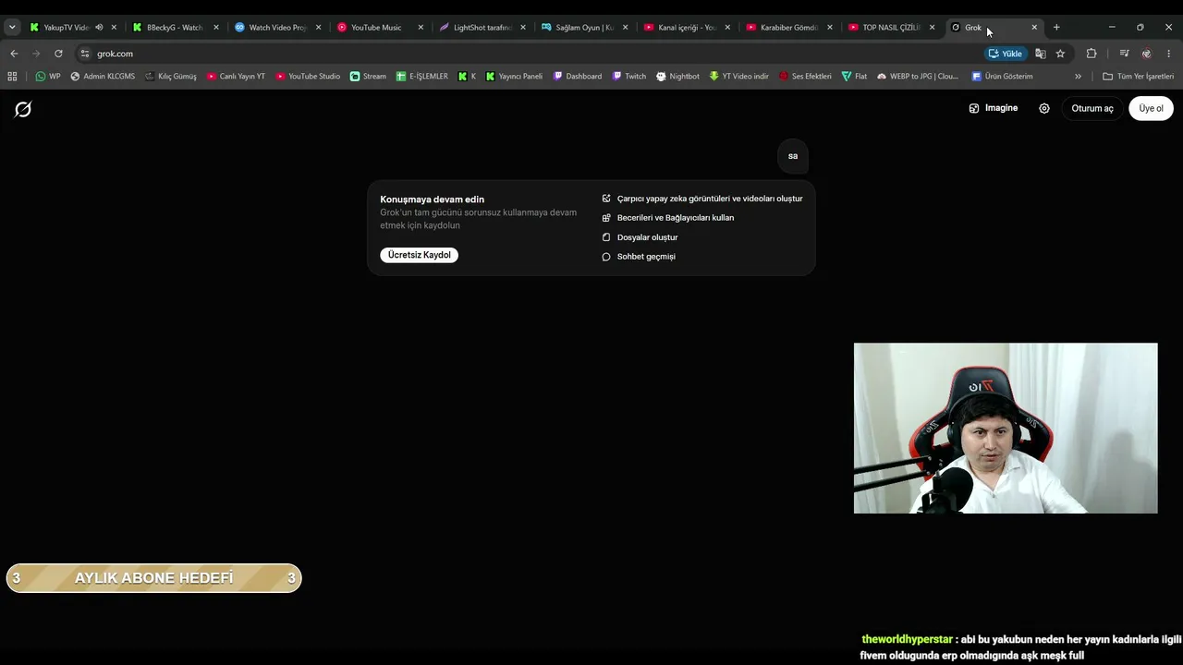Open the browser tab search dropdown
The width and height of the screenshot is (1183, 665).
click(12, 28)
